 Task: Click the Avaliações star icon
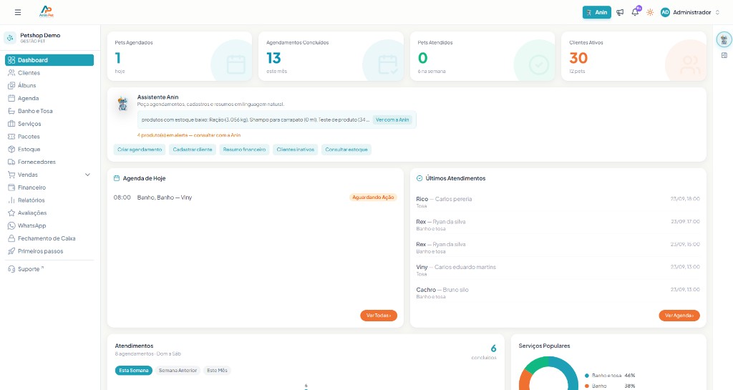pyautogui.click(x=11, y=213)
